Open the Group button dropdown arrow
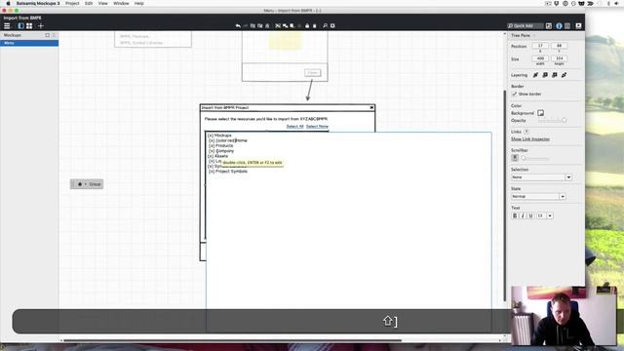Viewport: 624px width, 351px height. tap(85, 184)
